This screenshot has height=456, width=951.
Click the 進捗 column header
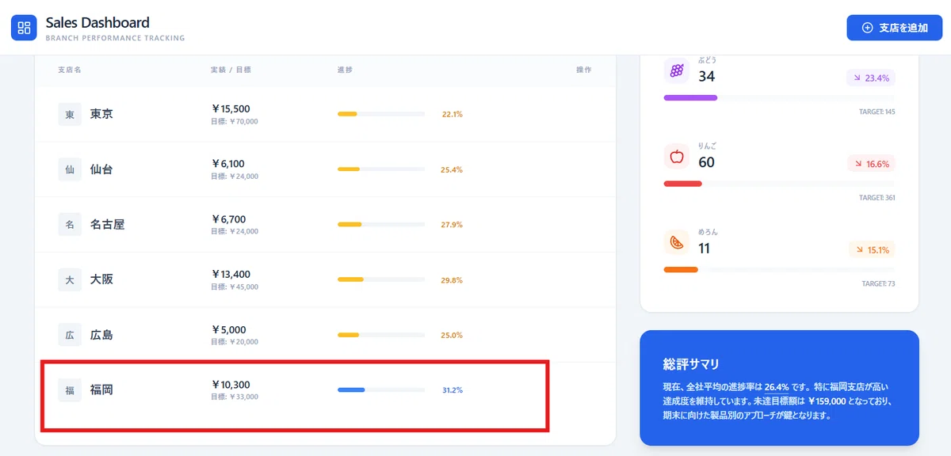click(x=345, y=70)
